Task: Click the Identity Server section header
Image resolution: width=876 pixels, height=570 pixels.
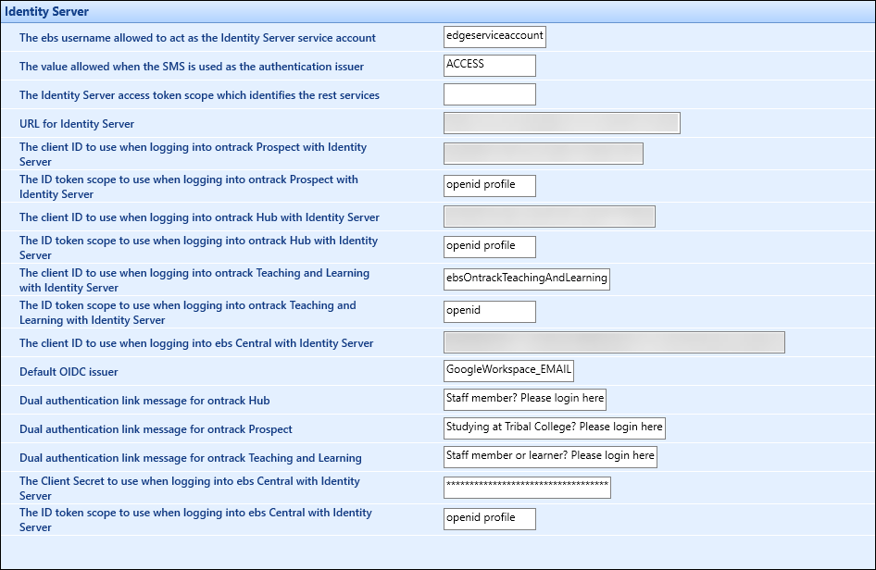Action: coord(47,11)
